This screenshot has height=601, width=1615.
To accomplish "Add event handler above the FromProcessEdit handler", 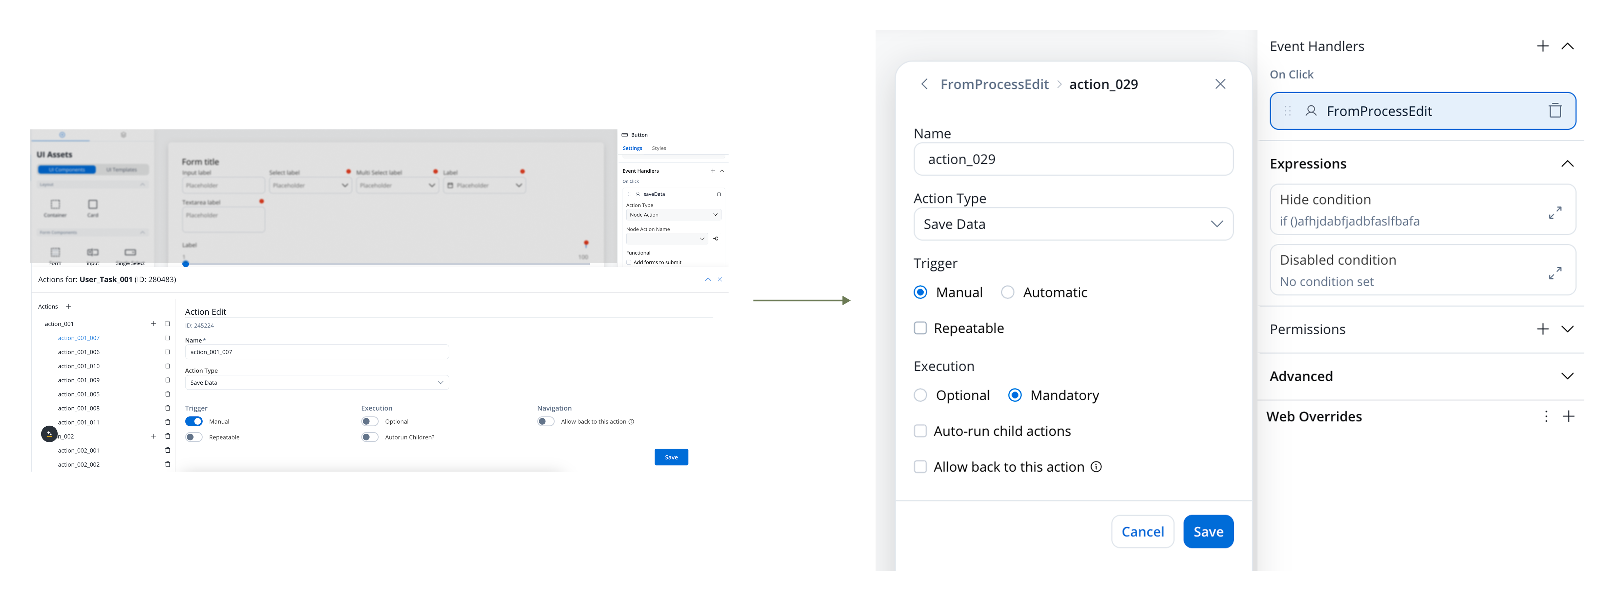I will click(1543, 46).
